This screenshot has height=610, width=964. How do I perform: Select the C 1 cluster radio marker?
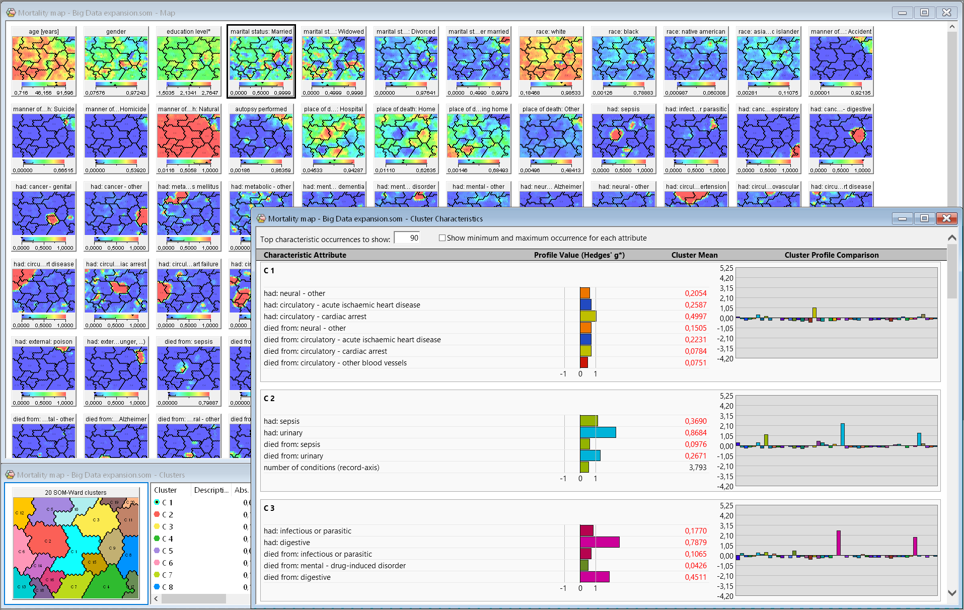(x=157, y=502)
